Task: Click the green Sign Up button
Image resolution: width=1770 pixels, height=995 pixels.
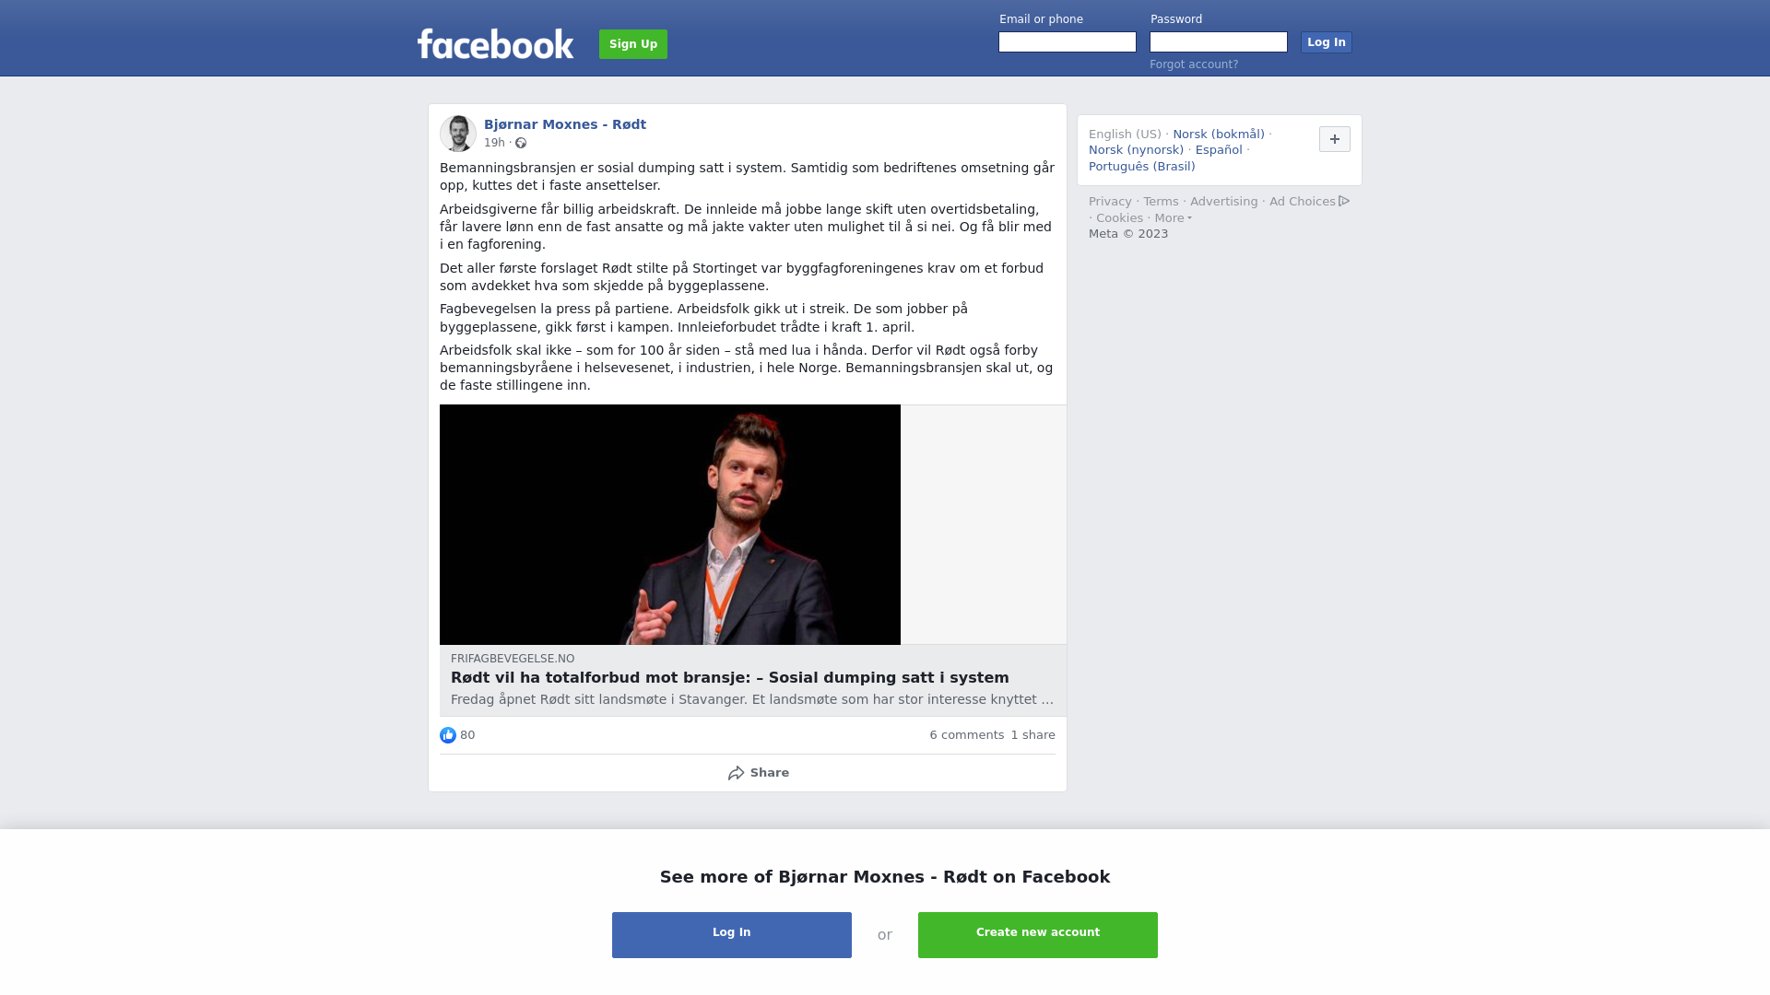Action: 633,44
